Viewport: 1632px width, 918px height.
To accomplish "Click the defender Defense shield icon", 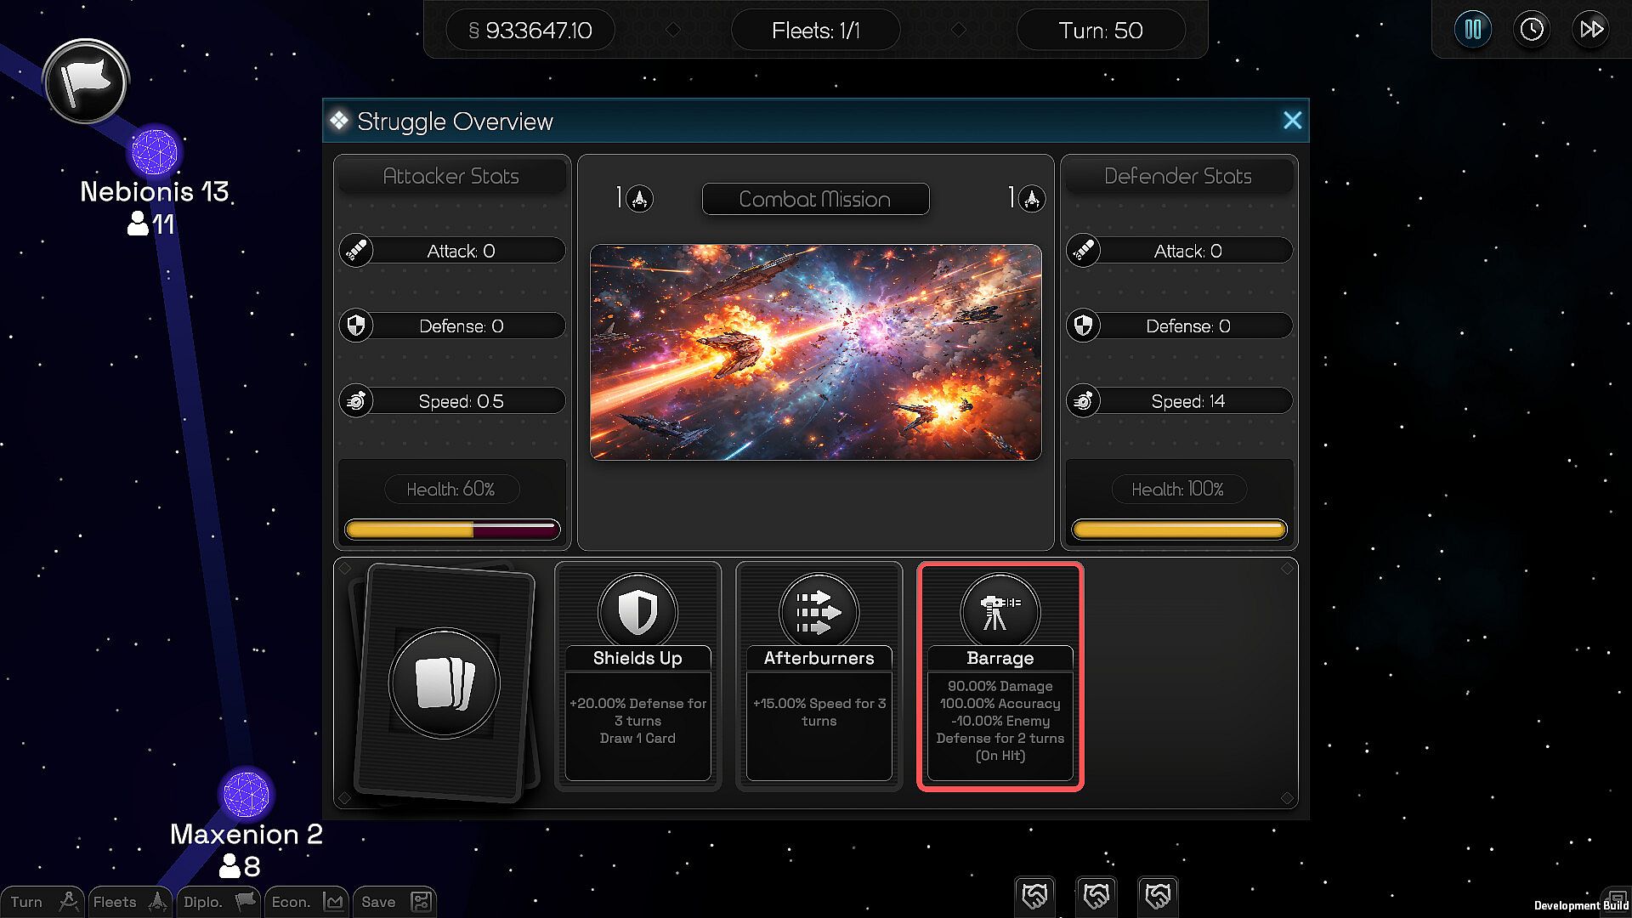I will coord(1083,326).
